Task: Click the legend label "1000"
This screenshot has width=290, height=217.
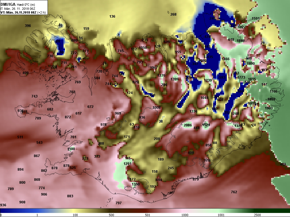Action: 185,215
